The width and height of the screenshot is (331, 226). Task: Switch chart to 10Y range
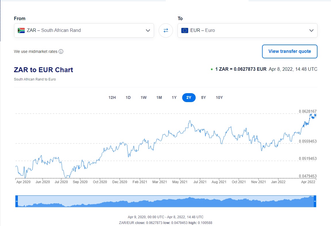219,97
